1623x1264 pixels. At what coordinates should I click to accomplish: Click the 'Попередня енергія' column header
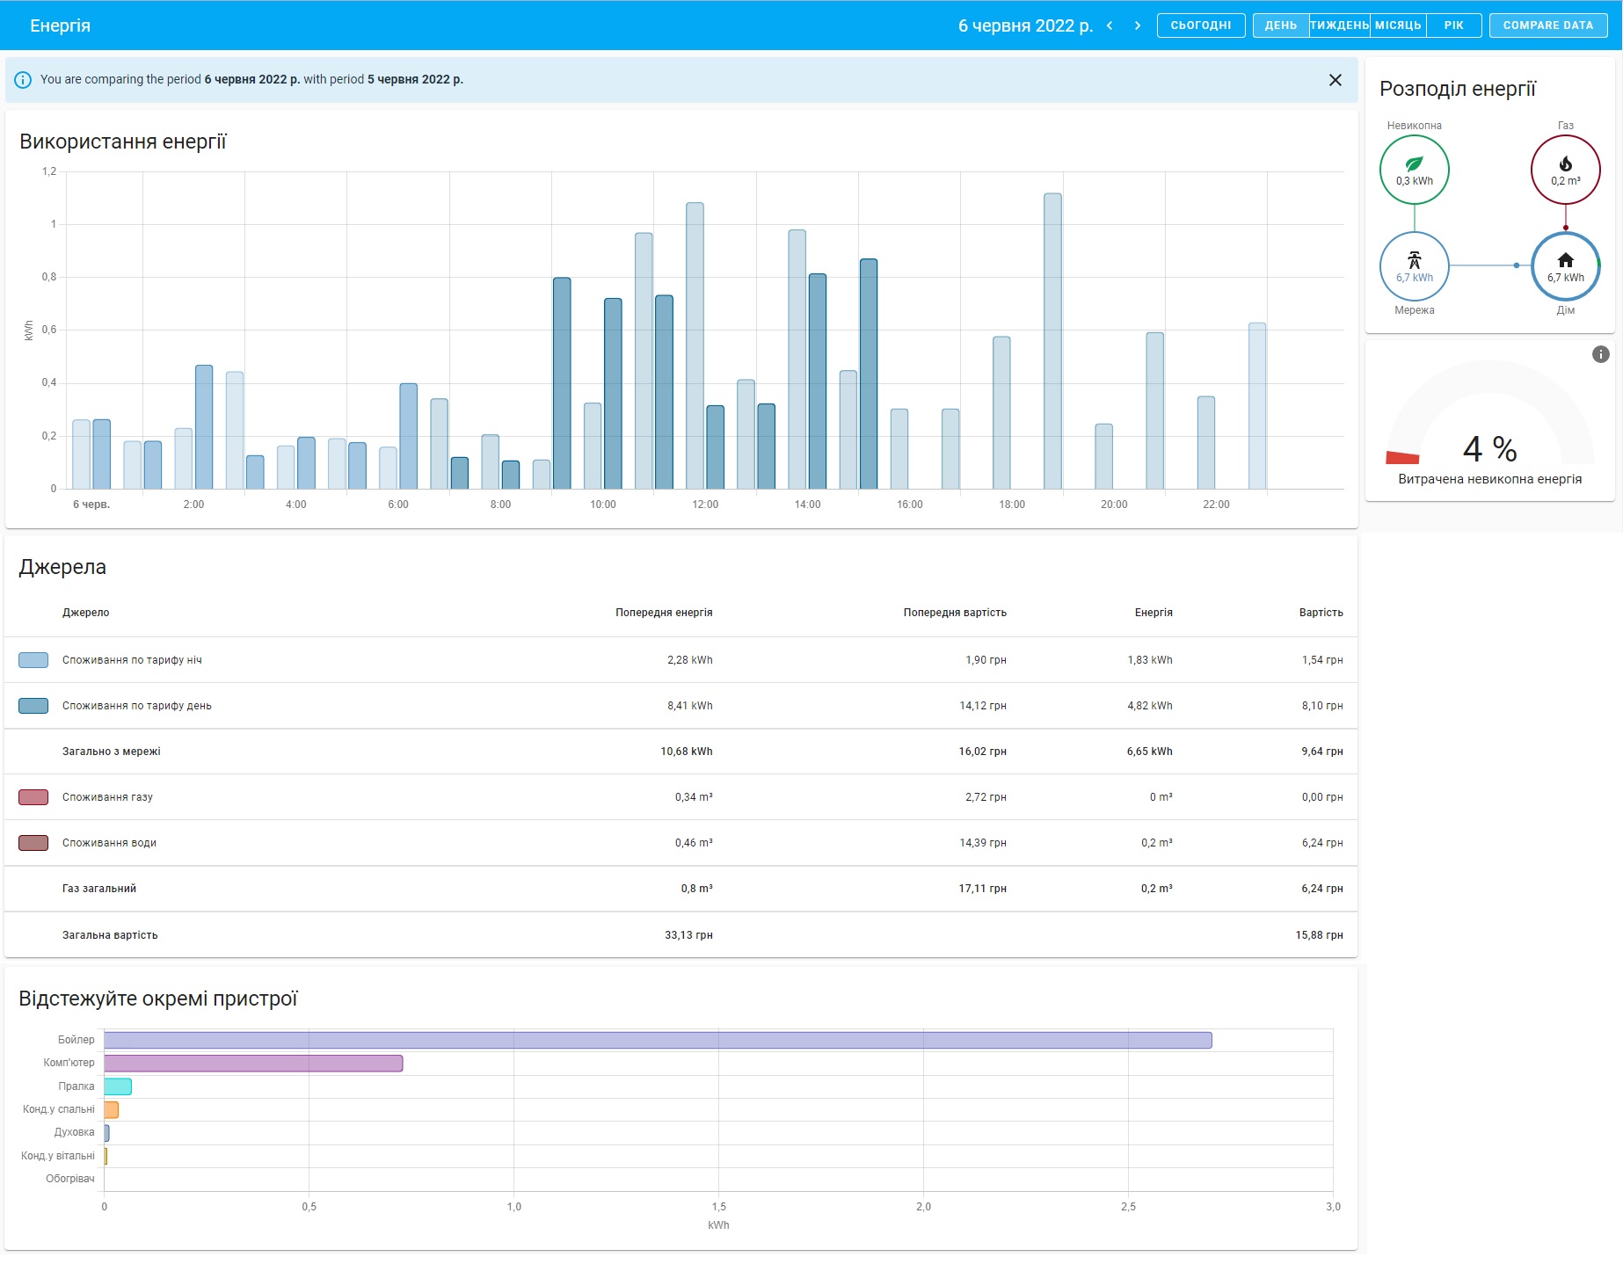664,613
